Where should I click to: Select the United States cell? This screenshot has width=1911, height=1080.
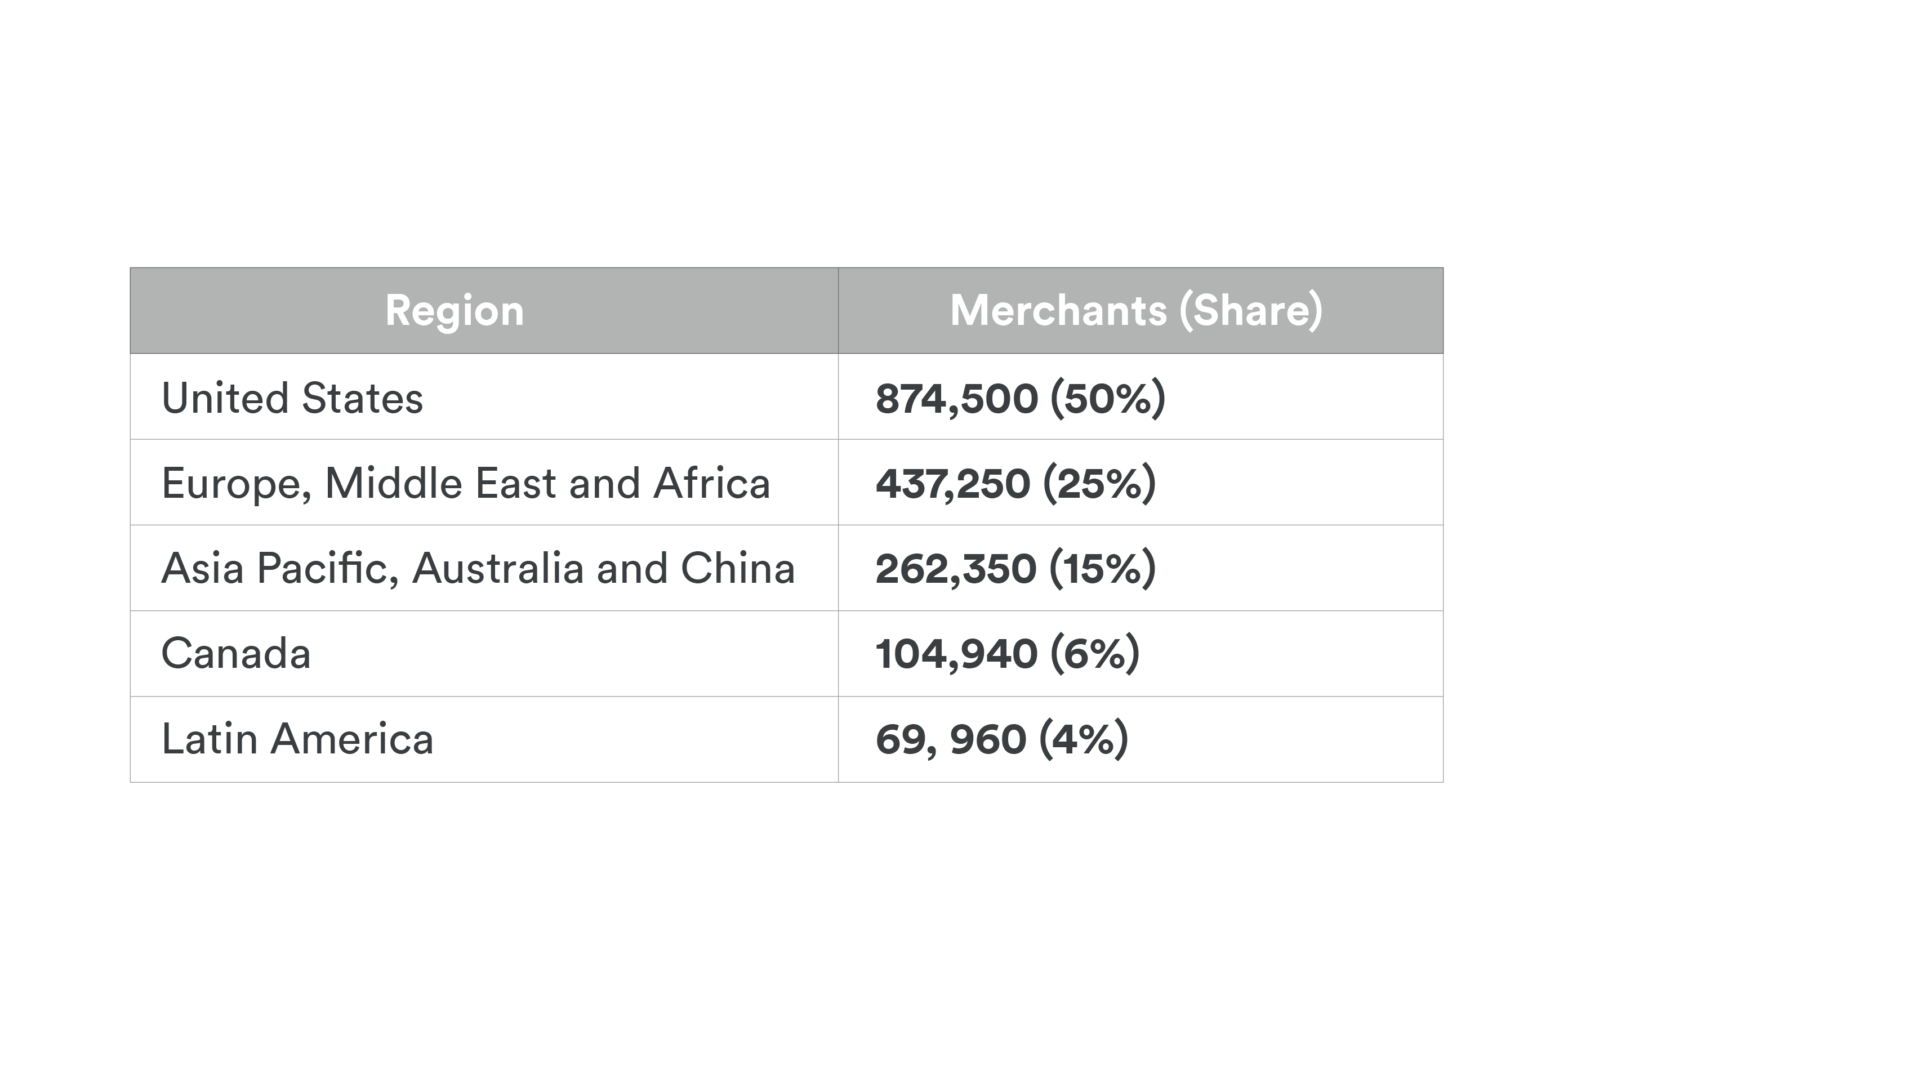click(x=292, y=398)
